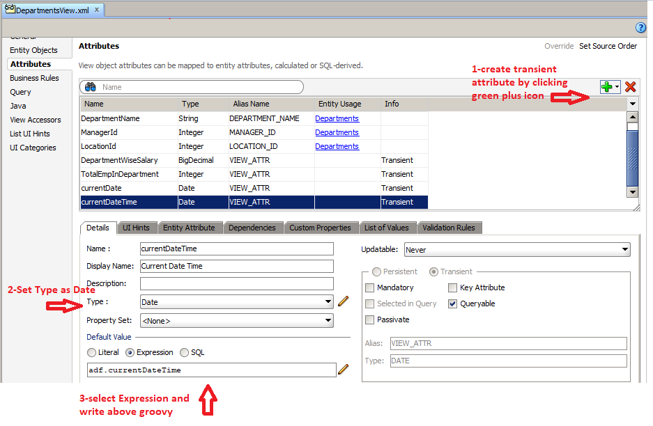Toggle the Key Attribute checkbox
Viewport: 653px width, 426px height.
coord(453,288)
